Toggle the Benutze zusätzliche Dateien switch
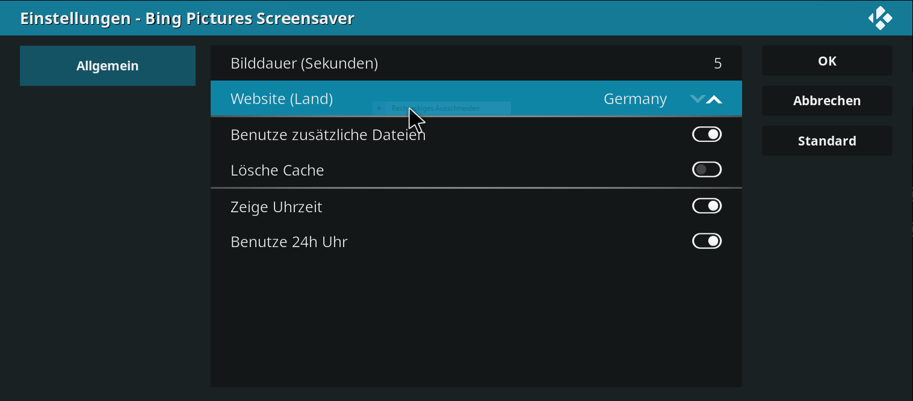This screenshot has height=401, width=913. coord(707,135)
